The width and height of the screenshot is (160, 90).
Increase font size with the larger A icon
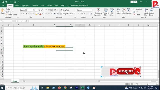click(39, 10)
